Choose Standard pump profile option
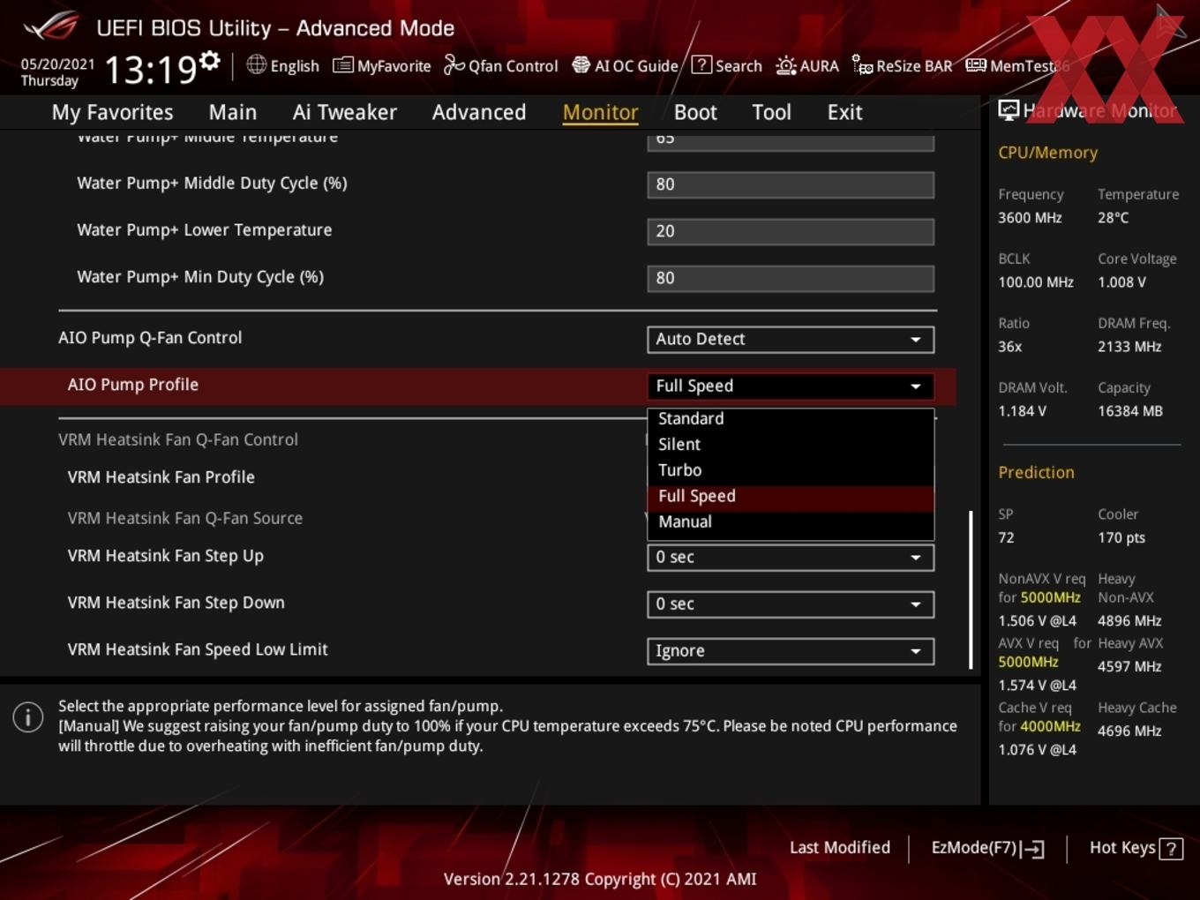 (791, 419)
